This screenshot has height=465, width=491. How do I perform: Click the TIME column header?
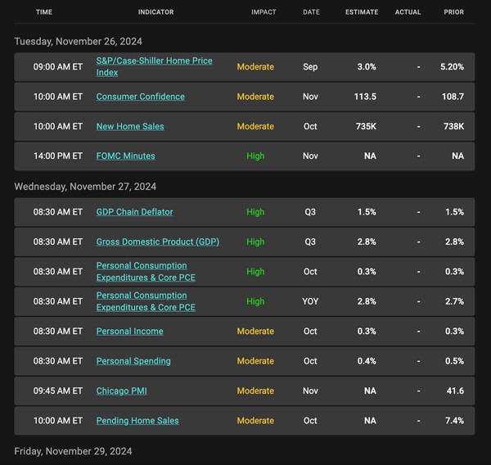44,12
